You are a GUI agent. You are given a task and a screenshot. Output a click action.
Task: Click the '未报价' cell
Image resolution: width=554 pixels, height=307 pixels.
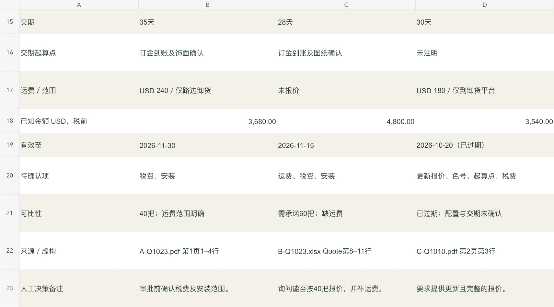[x=346, y=90]
